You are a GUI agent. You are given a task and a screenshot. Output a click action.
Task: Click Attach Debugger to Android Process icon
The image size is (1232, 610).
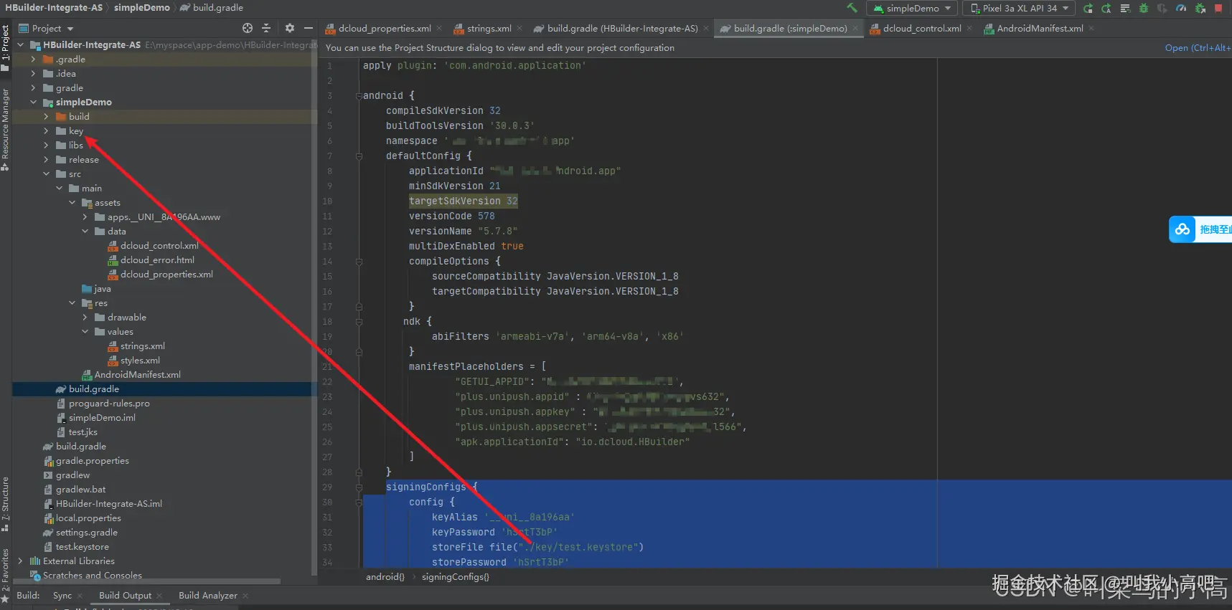click(1199, 8)
